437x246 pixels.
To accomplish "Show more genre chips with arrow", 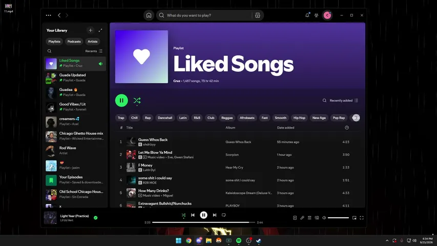I will pos(356,118).
